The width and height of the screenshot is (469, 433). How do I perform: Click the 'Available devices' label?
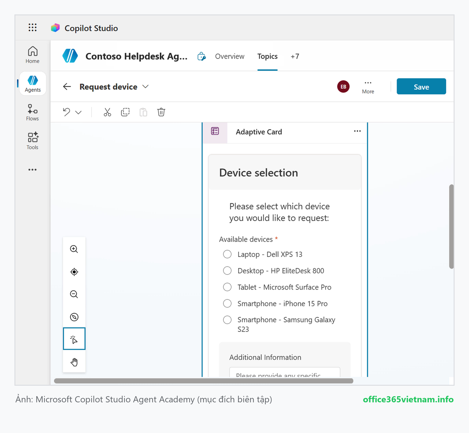pyautogui.click(x=246, y=239)
